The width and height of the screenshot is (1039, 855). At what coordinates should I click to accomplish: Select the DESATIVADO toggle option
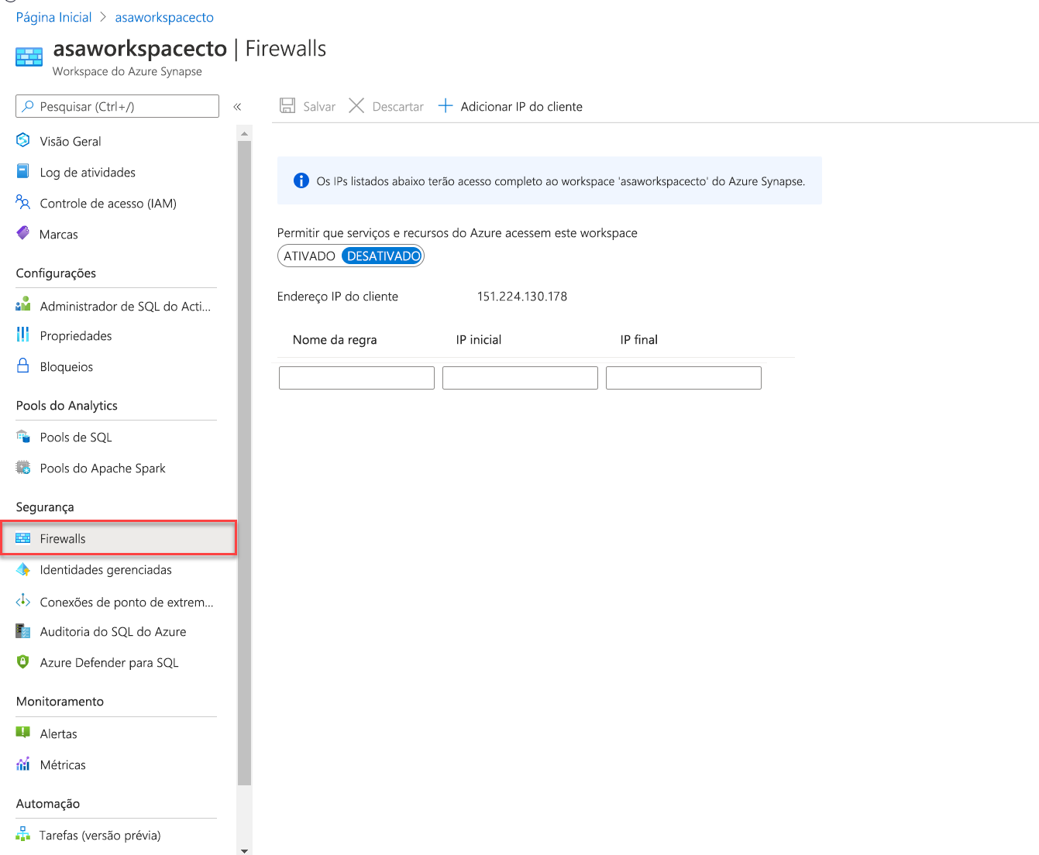383,256
